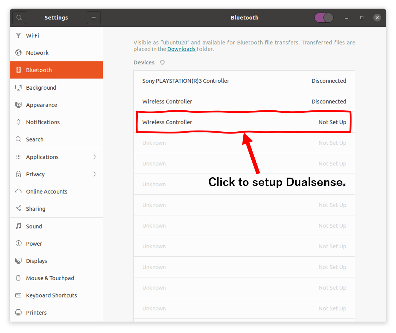Click the Printers icon in sidebar

click(x=18, y=312)
